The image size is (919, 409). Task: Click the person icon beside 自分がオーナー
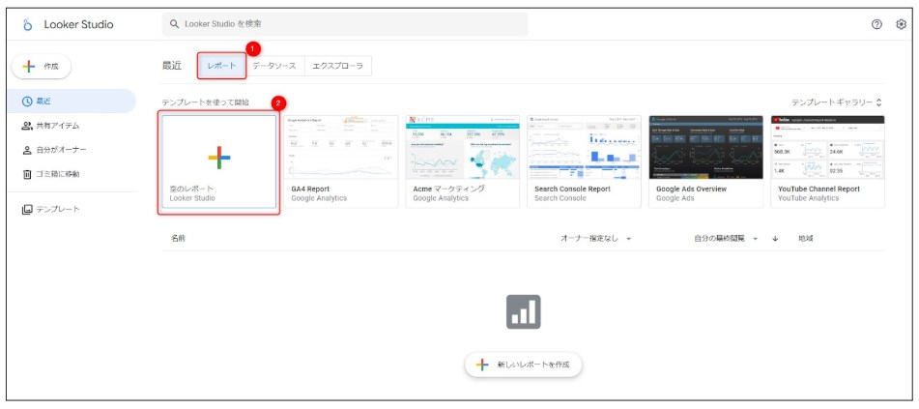[27, 150]
